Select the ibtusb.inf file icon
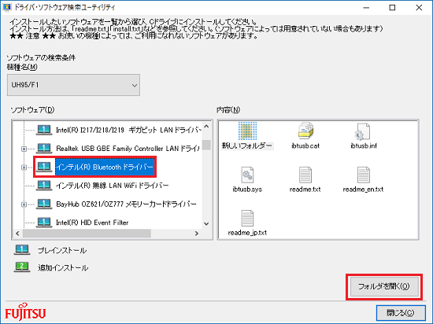Viewport: 433px width, 324px height. pyautogui.click(x=363, y=131)
